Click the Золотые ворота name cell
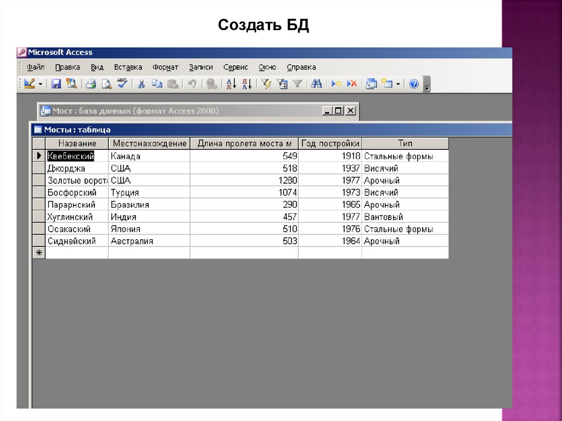The height and width of the screenshot is (421, 562). [77, 181]
